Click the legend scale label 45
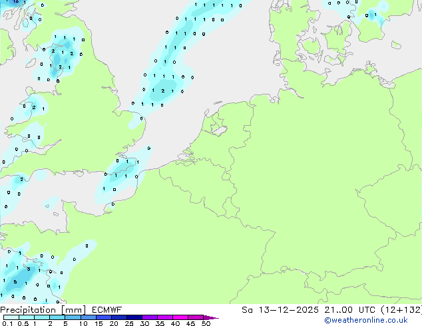This screenshot has height=326, width=422. [x=190, y=323]
